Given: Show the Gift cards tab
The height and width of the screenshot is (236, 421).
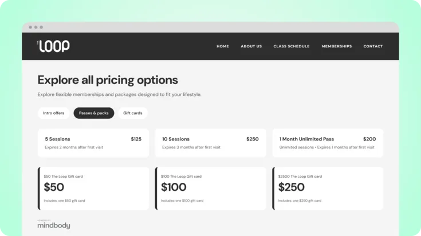Looking at the screenshot, I should point(133,113).
